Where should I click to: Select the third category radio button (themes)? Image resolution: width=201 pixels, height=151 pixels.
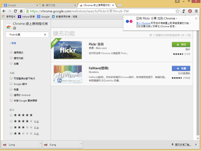tap(11, 63)
